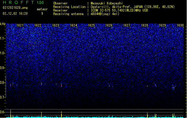Click the 'Receiving Location' field label
Image resolution: width=187 pixels, height=118 pixels.
[x=69, y=7]
